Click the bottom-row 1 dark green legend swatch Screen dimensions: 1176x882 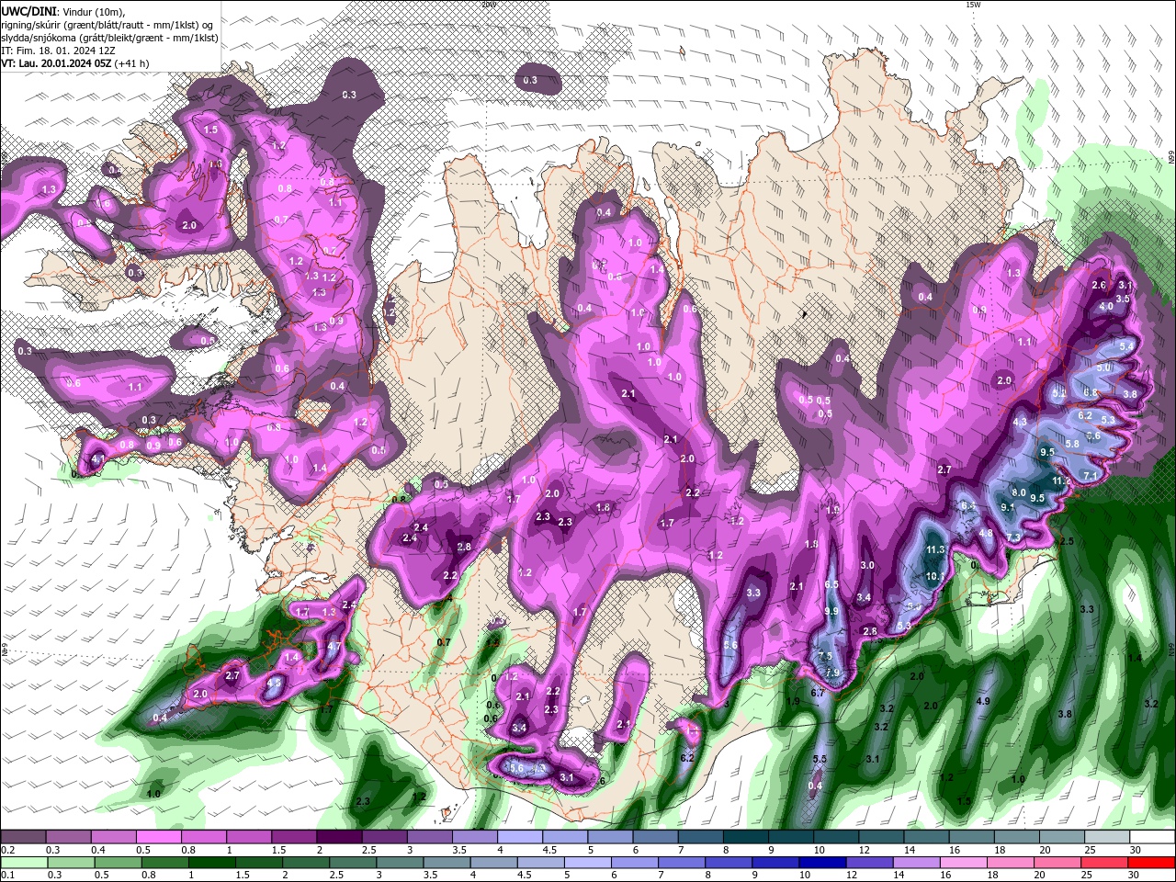pos(211,863)
